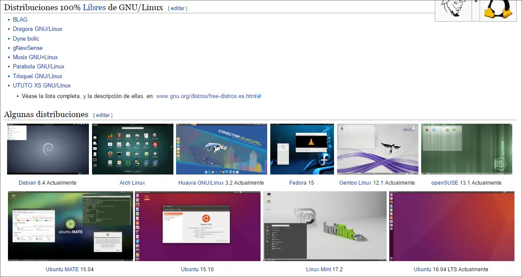
Task: Follow the Linux Mint caption link
Action: coord(318,269)
